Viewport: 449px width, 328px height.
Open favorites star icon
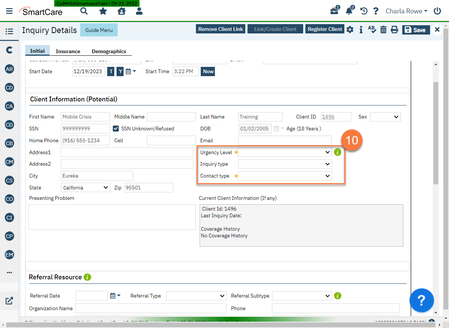103,11
